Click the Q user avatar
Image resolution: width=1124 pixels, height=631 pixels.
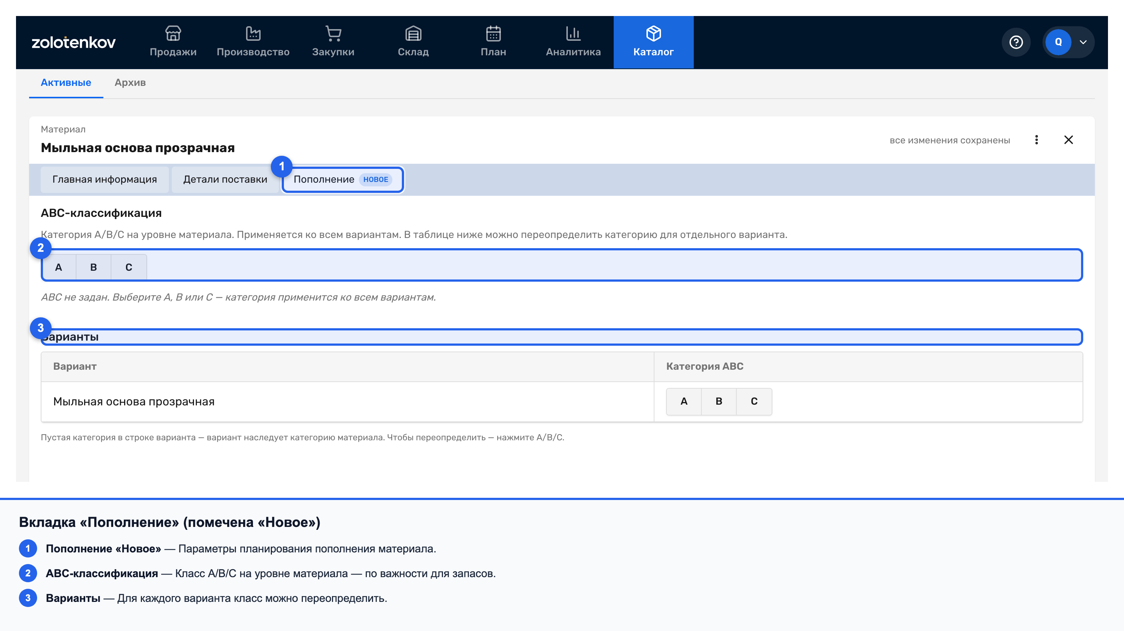pyautogui.click(x=1058, y=42)
